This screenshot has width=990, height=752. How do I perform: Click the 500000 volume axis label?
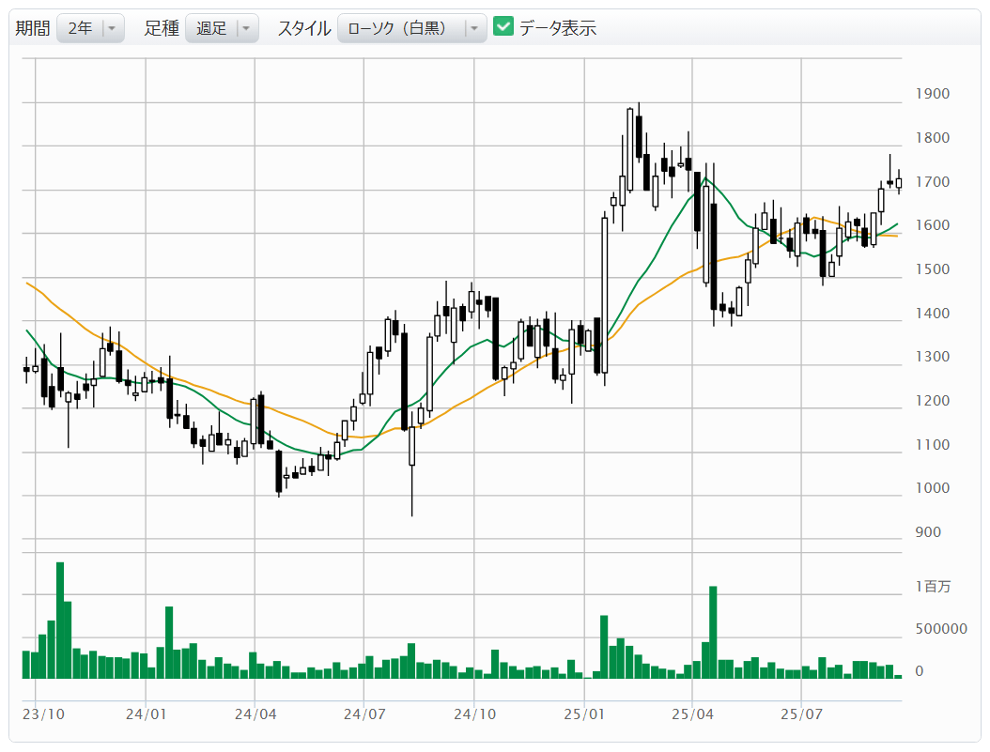tap(939, 628)
